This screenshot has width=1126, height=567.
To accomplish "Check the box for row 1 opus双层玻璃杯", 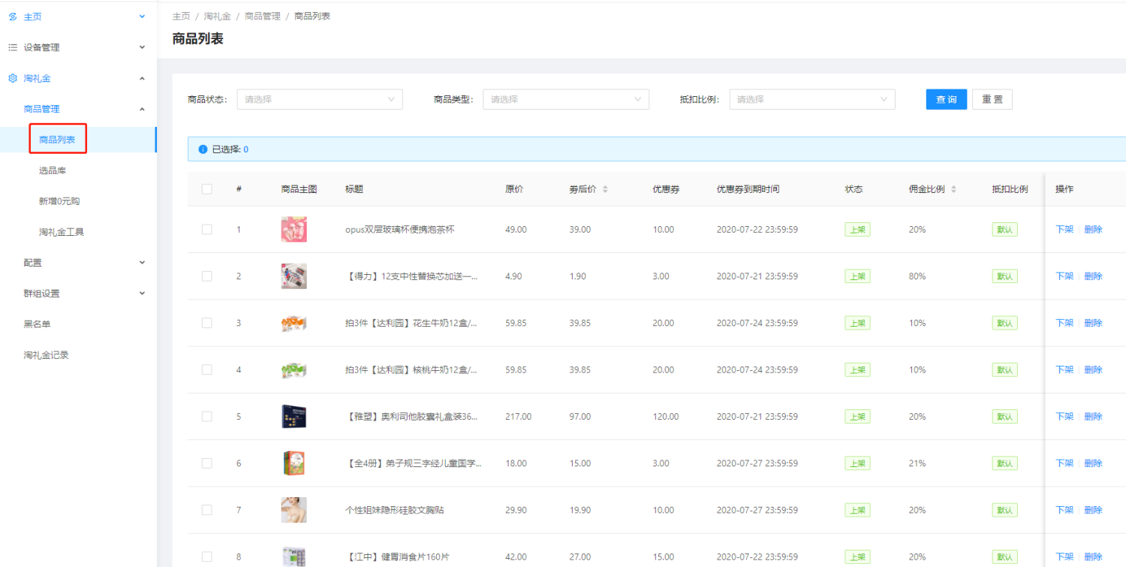I will 207,229.
